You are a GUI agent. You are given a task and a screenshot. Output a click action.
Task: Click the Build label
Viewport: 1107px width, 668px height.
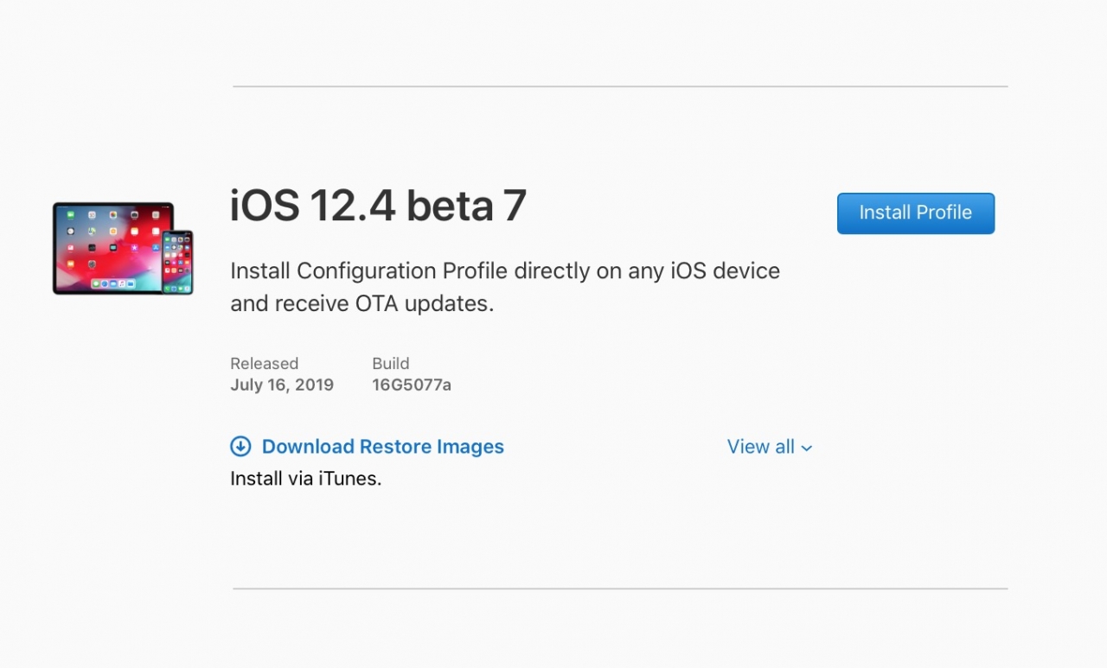click(x=390, y=364)
